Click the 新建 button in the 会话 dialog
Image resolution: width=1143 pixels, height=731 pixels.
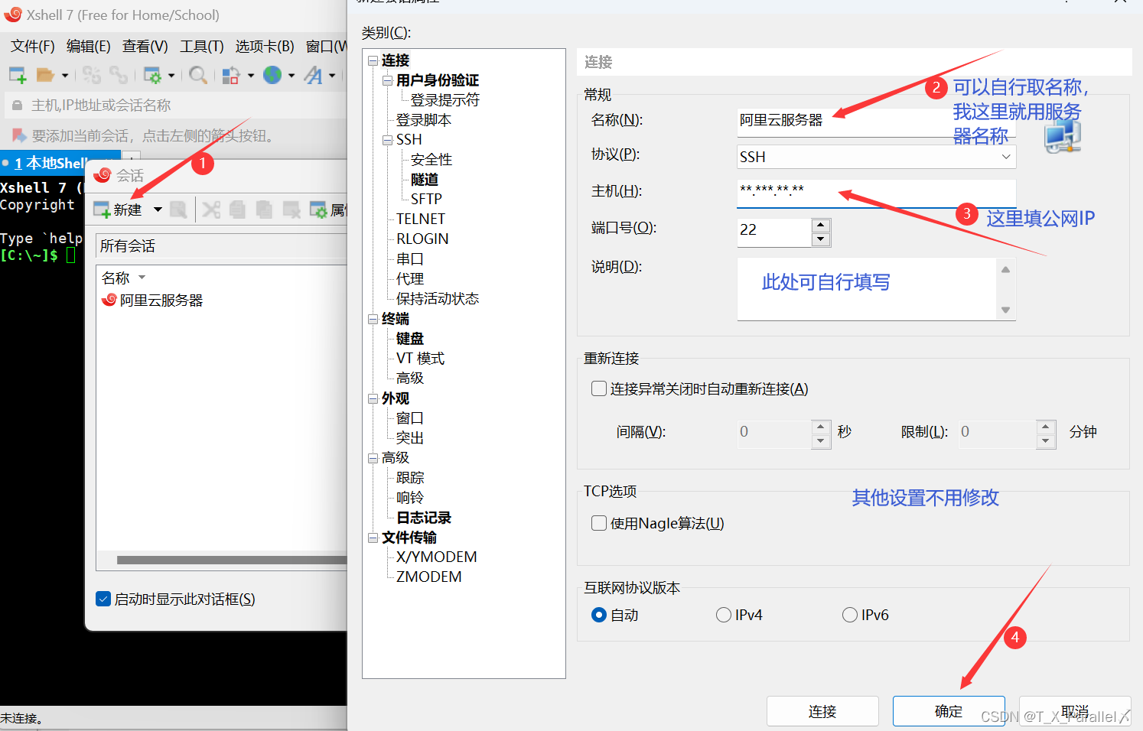click(x=119, y=210)
